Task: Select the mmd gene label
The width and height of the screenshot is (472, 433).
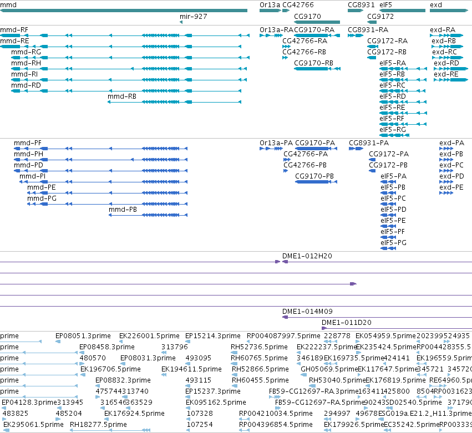Action: point(8,5)
